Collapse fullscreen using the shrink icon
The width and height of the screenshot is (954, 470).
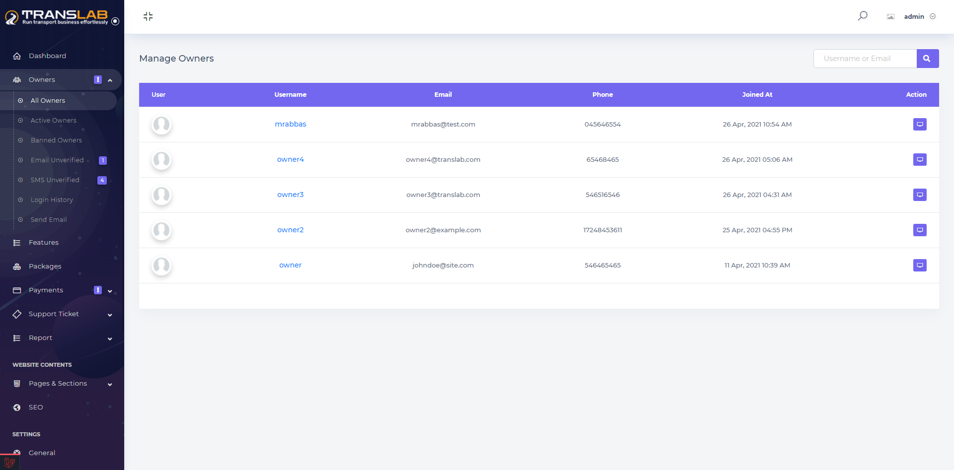point(148,16)
